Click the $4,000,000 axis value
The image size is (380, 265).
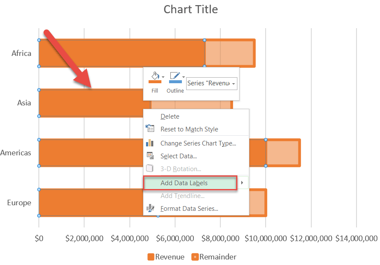tap(130, 239)
